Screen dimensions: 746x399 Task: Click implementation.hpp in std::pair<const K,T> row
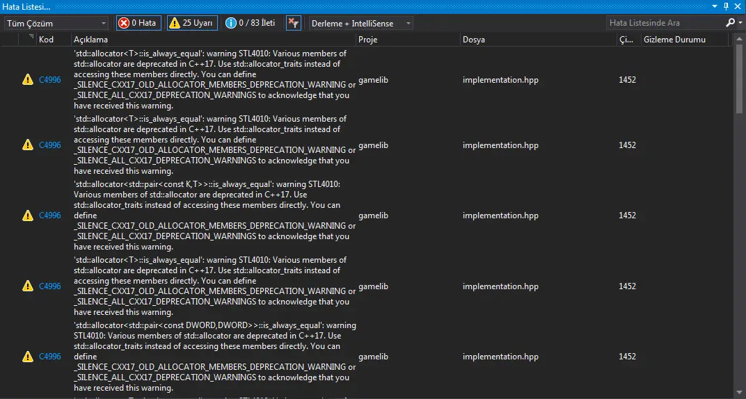click(500, 215)
